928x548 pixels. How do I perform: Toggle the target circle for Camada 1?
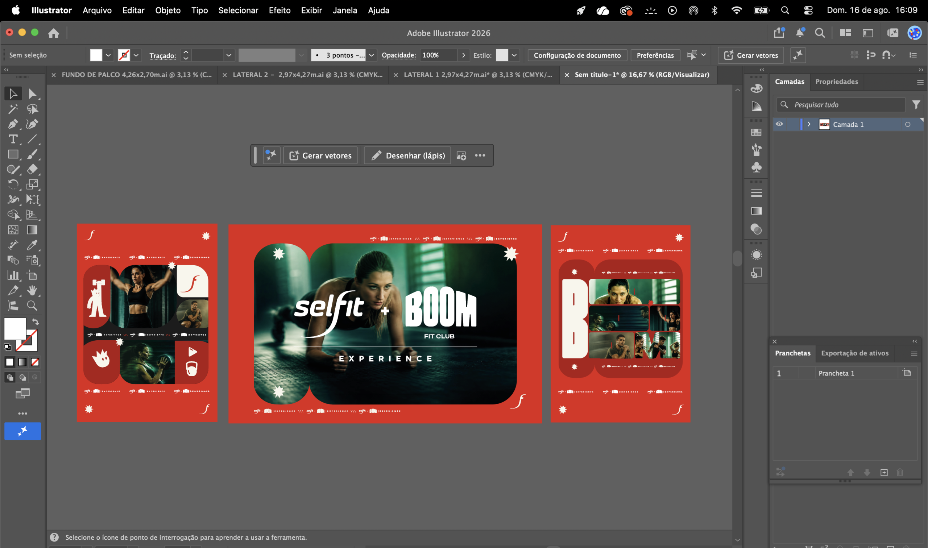(908, 124)
